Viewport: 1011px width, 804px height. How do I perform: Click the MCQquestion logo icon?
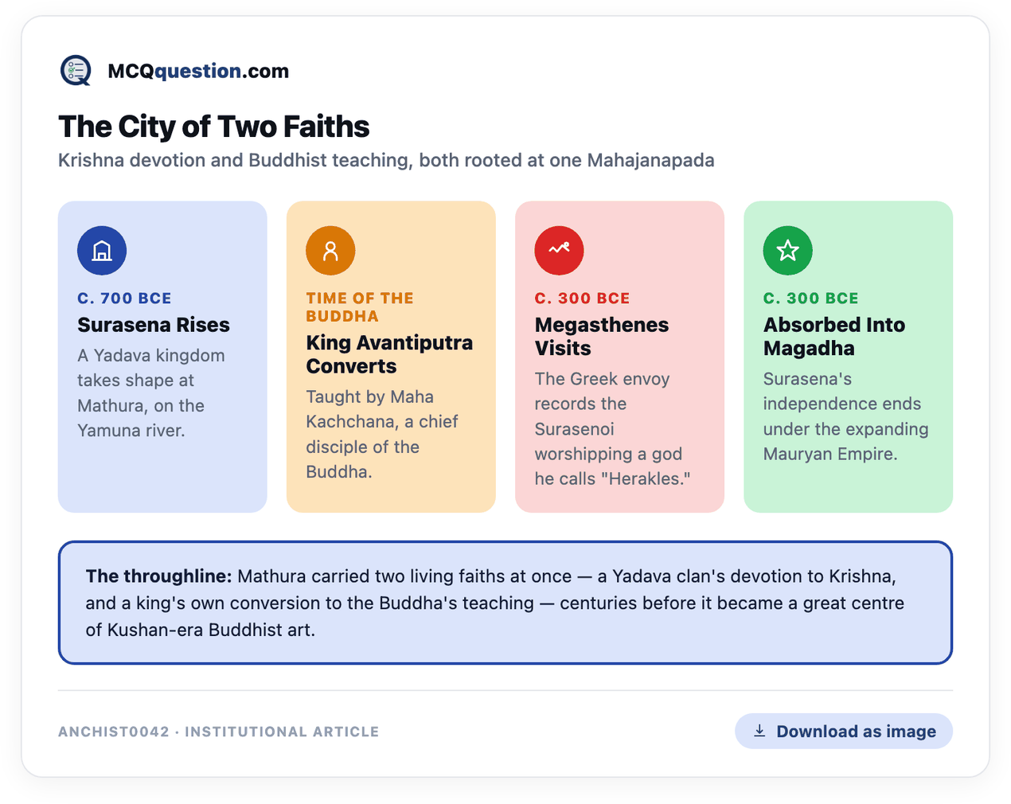[76, 71]
